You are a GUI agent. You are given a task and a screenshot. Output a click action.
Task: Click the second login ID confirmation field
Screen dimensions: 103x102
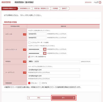(x=37, y=38)
